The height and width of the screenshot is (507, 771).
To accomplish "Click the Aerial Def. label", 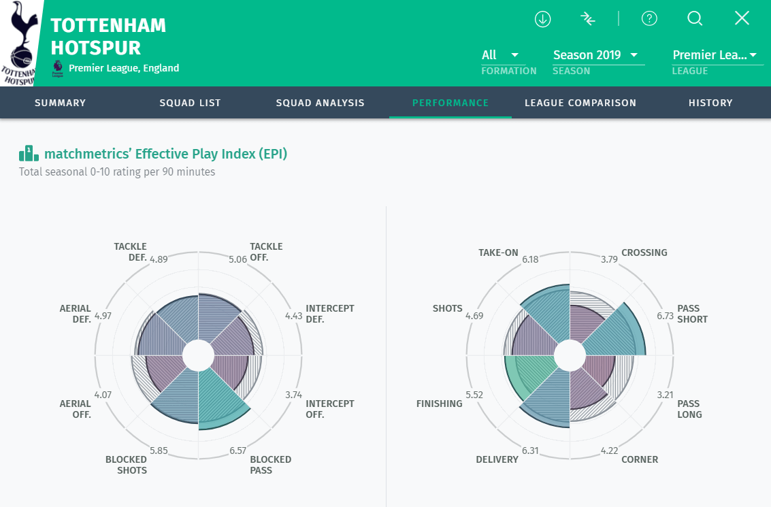I will [76, 314].
